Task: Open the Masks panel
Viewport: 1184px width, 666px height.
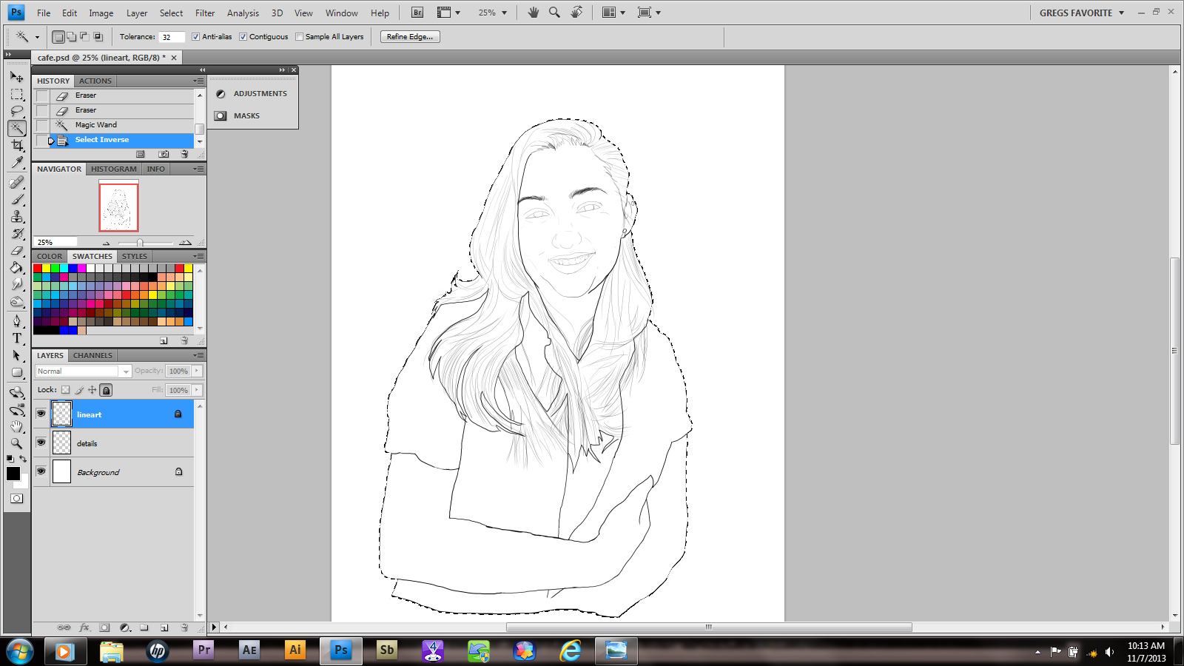Action: [x=246, y=116]
